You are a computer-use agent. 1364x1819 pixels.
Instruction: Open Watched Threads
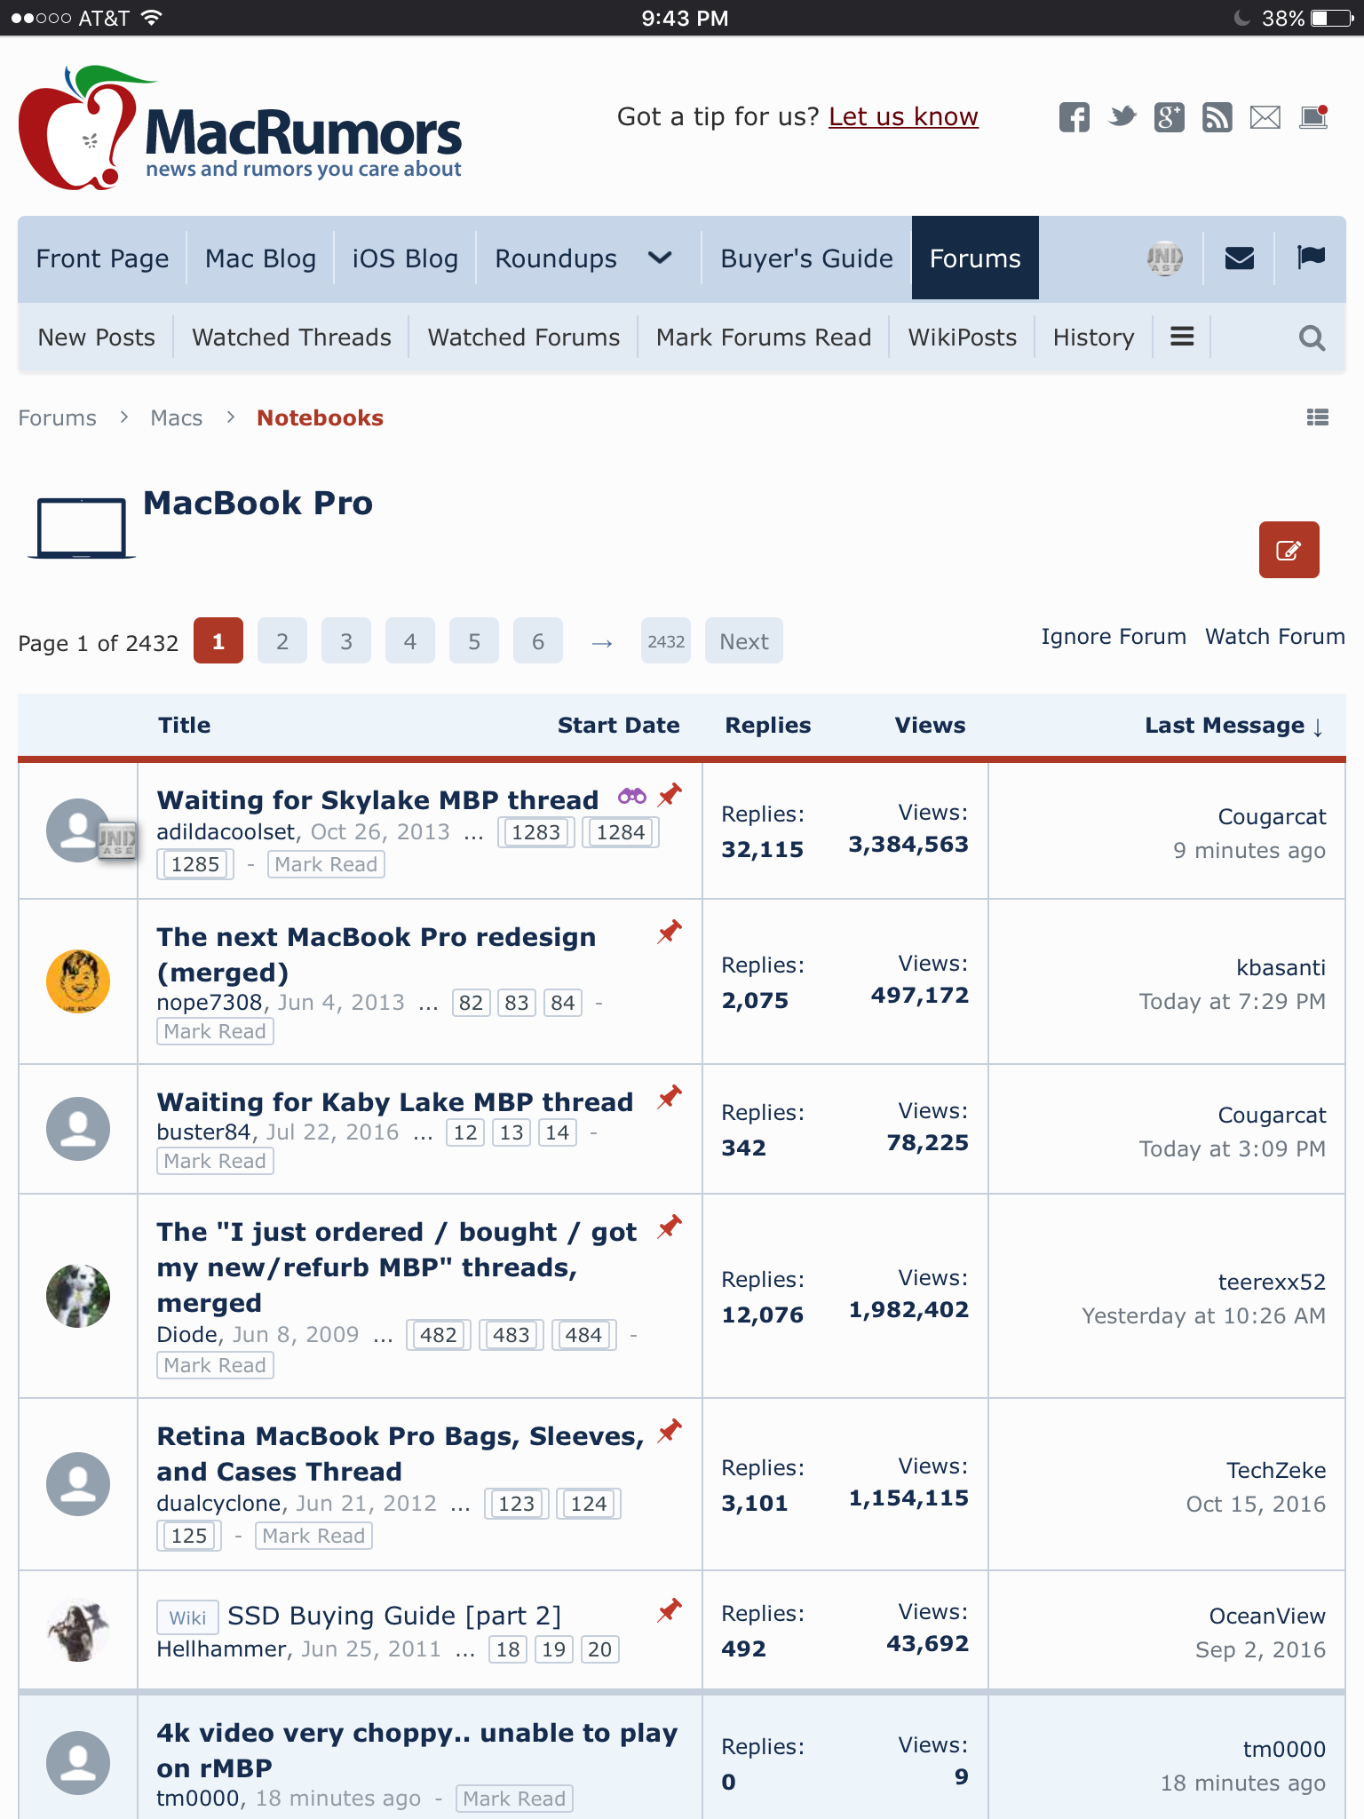291,338
